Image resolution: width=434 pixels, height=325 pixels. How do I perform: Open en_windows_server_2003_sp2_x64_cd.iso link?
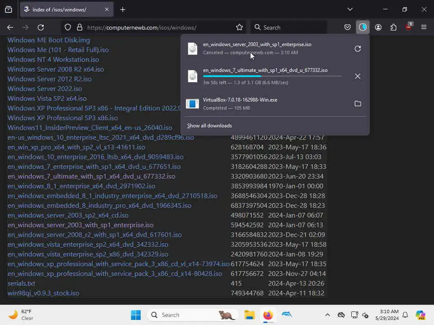(68, 215)
